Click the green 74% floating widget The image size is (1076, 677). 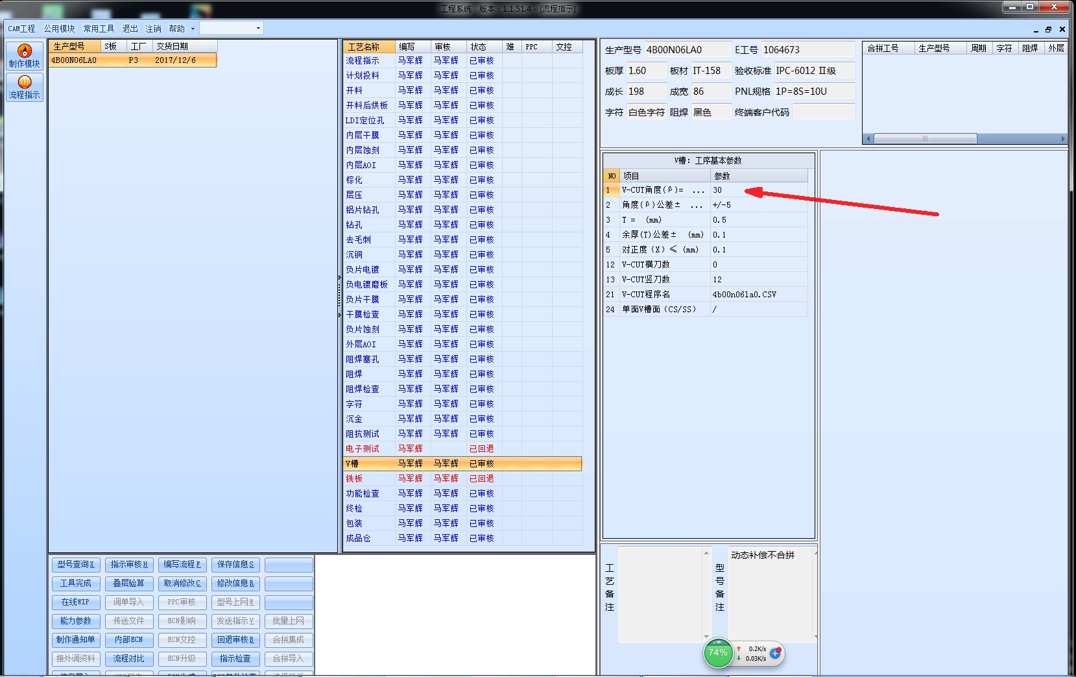(x=718, y=653)
